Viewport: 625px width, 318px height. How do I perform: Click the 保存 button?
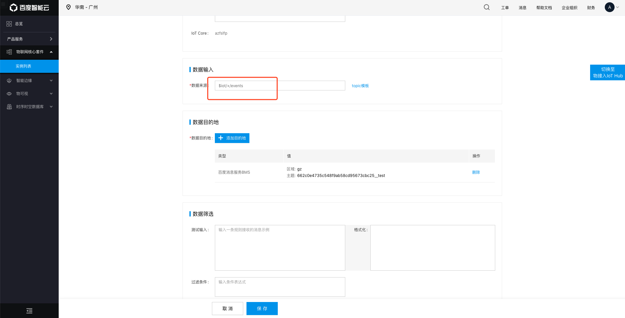tap(262, 309)
